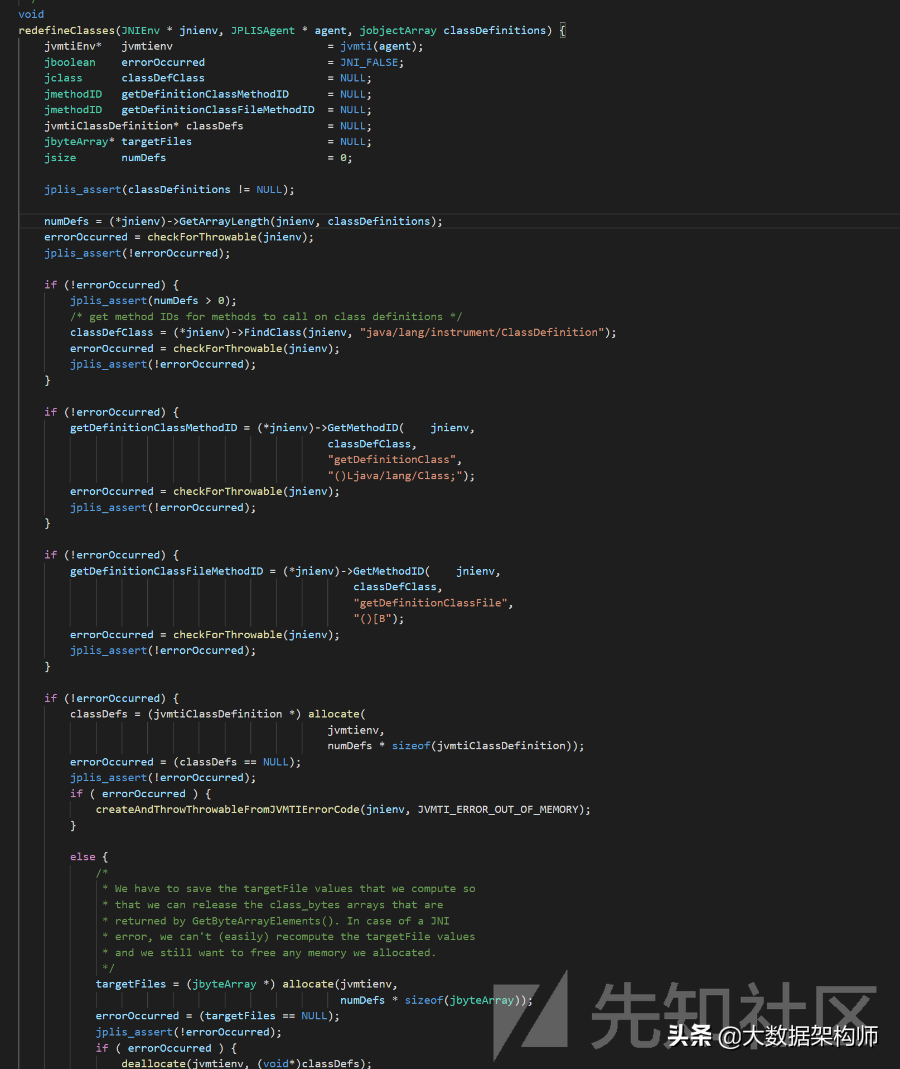Image resolution: width=900 pixels, height=1069 pixels.
Task: Click the createAndThrowThrowableFromJVMTIErrorCode function call
Action: click(228, 810)
